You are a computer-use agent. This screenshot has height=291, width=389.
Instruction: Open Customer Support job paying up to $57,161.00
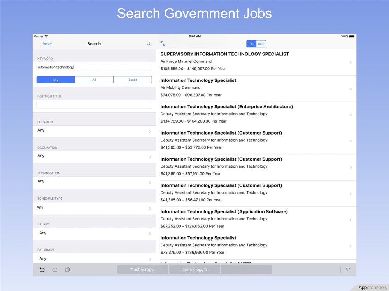256,167
